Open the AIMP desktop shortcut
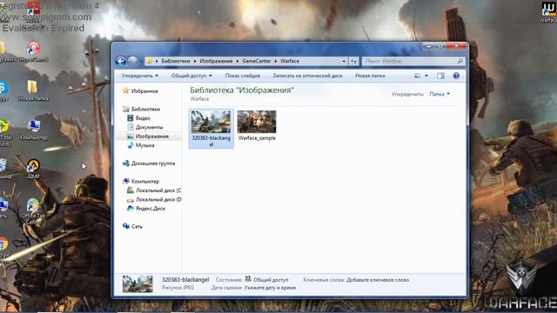This screenshot has width=557, height=313. 33,169
